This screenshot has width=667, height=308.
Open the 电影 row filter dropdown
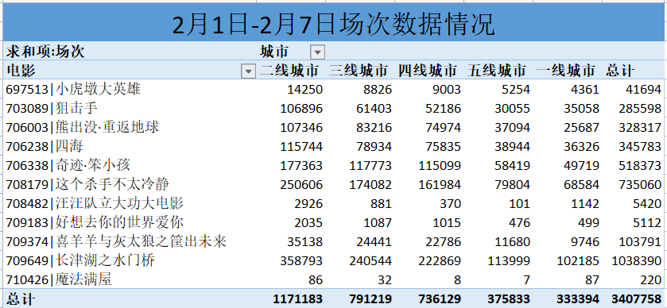click(x=248, y=71)
